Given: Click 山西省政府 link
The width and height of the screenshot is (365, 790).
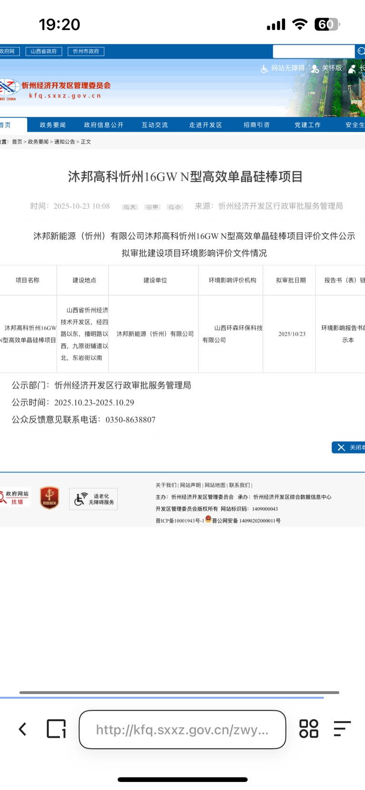Looking at the screenshot, I should point(44,51).
